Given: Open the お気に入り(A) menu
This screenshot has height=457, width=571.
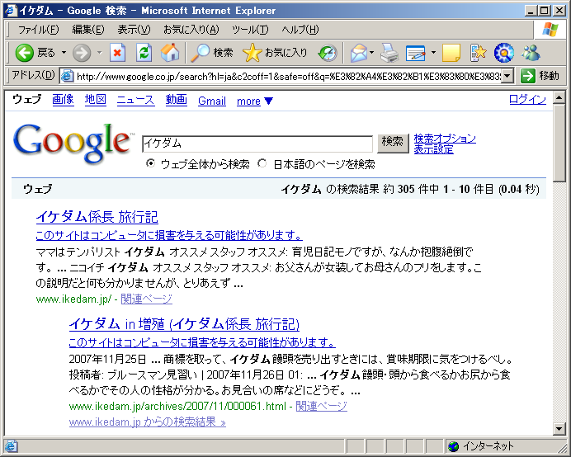Looking at the screenshot, I should [191, 30].
